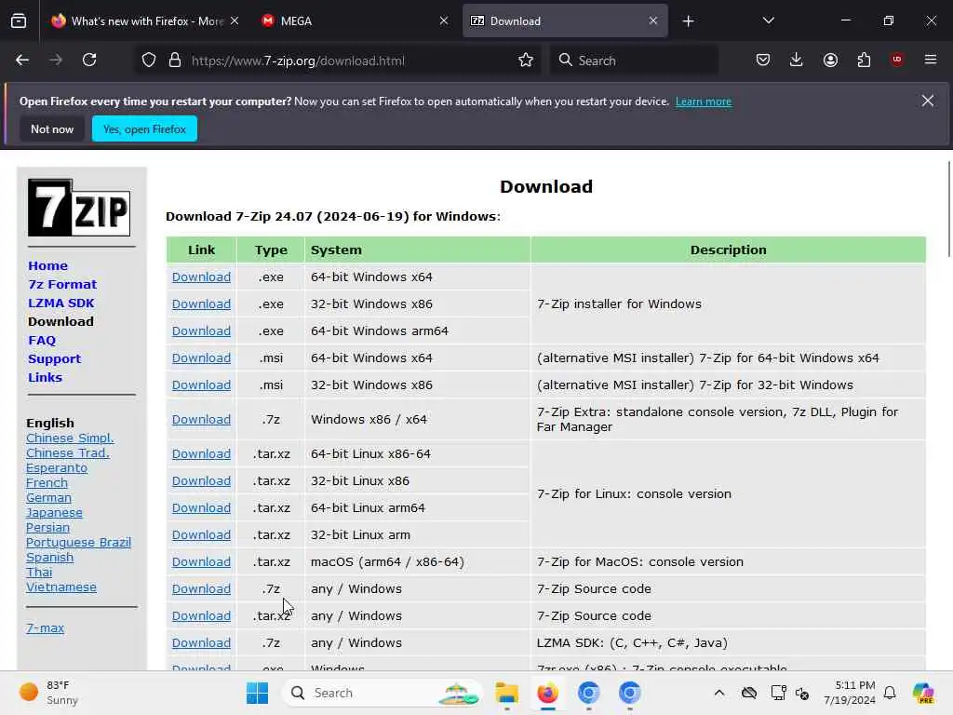Show hidden system tray icons
The height and width of the screenshot is (715, 953).
point(719,693)
